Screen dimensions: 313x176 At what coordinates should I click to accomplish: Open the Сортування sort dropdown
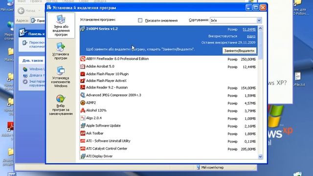point(259,21)
